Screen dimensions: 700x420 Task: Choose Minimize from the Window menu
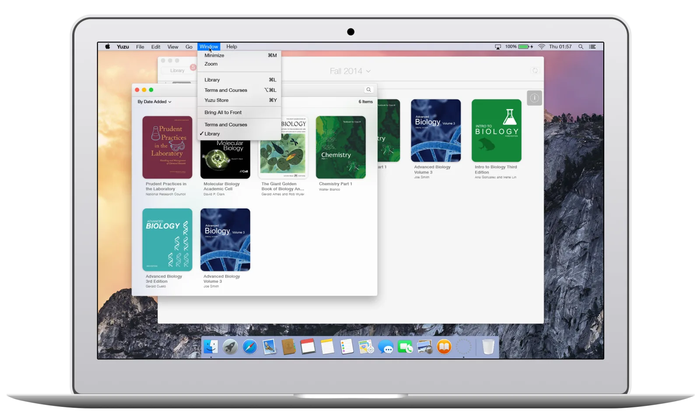(239, 56)
